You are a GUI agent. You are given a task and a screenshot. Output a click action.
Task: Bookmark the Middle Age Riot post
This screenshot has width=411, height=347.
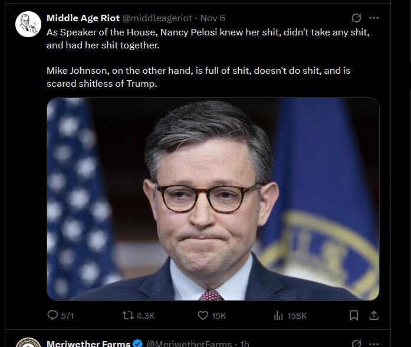(x=354, y=316)
